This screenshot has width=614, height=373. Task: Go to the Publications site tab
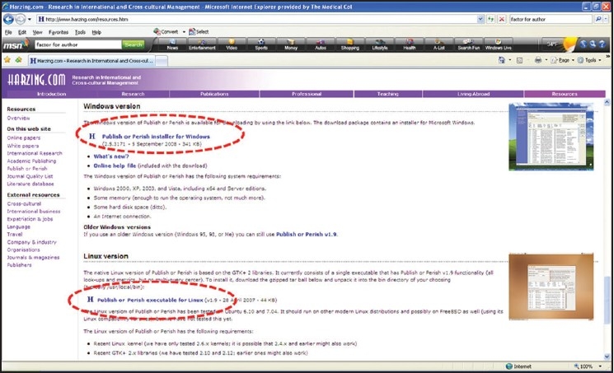coord(214,94)
